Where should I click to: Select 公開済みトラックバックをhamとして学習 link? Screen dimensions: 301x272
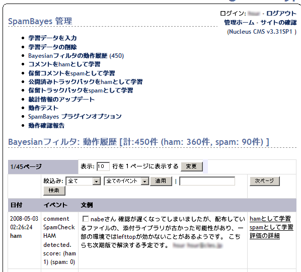(86, 82)
